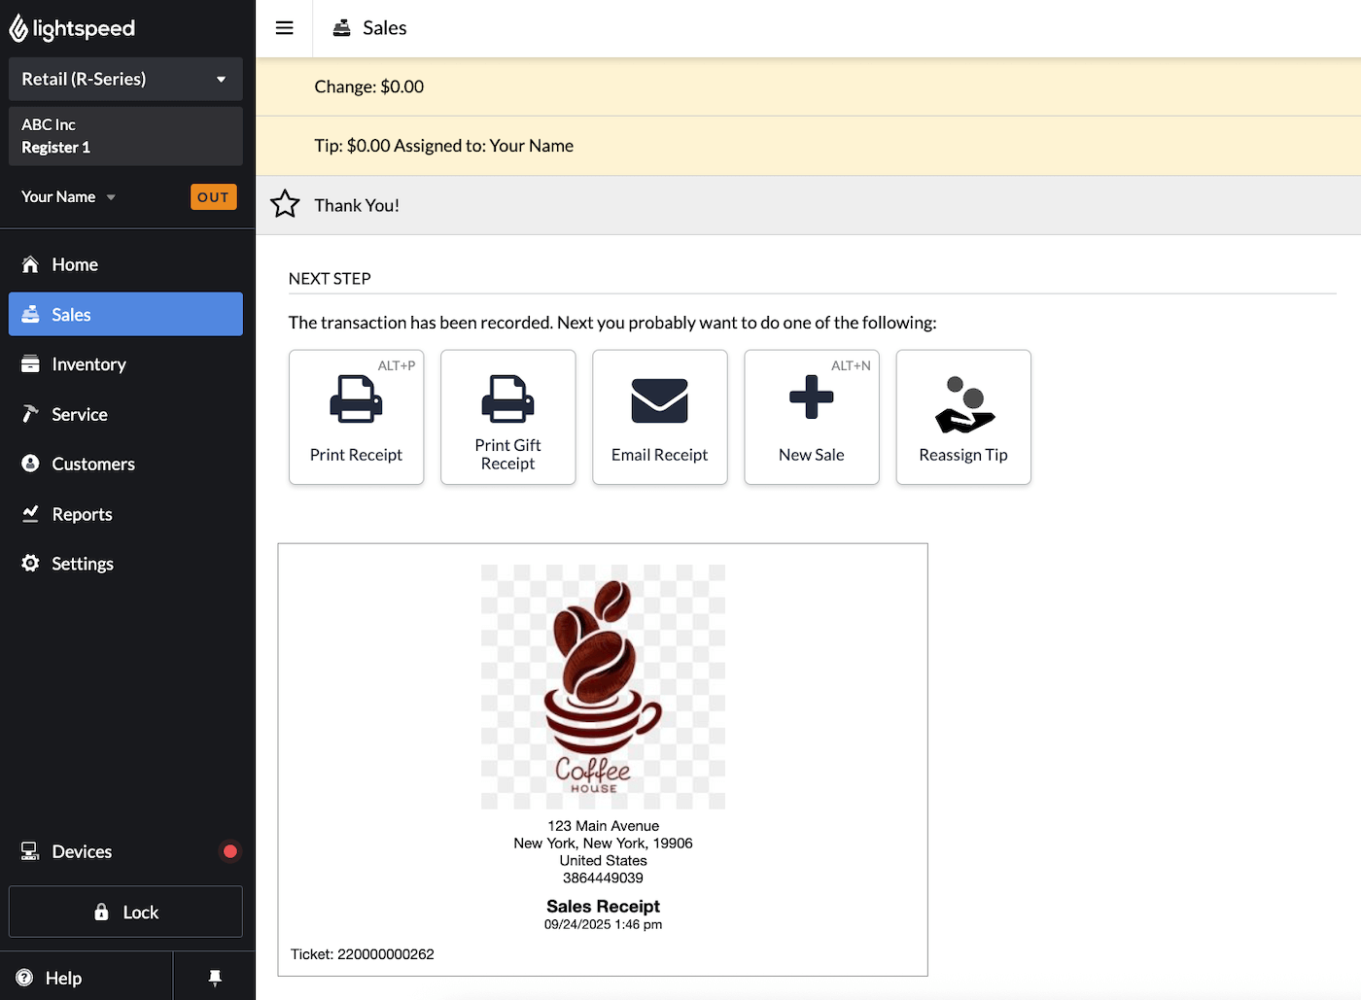Click the Print Receipt printer icon
The width and height of the screenshot is (1361, 1000).
pos(356,399)
